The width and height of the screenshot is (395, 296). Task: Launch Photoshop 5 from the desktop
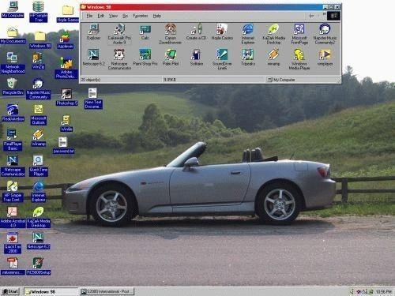66,97
